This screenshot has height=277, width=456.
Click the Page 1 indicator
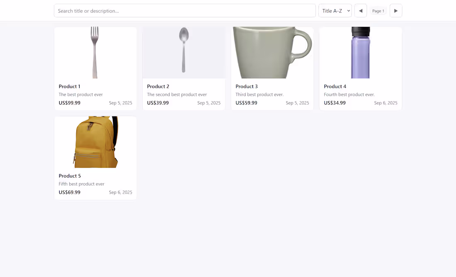coord(378,11)
